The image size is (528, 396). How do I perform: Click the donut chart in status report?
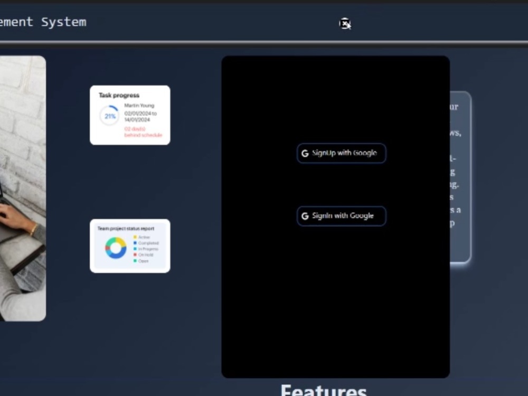(116, 248)
